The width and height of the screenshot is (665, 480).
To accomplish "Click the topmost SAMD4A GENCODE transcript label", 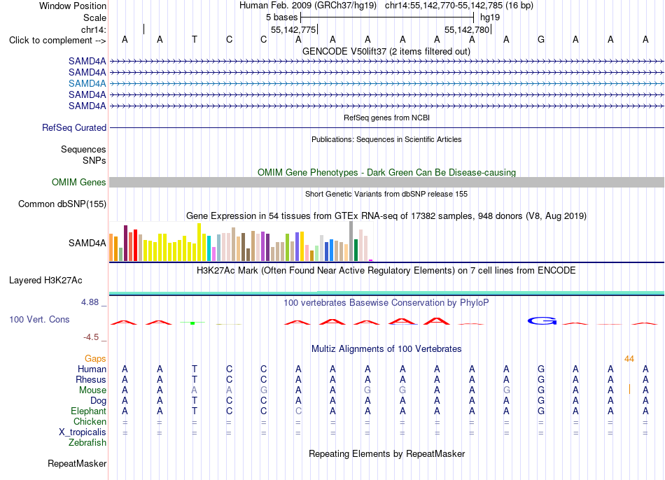I will coord(87,61).
